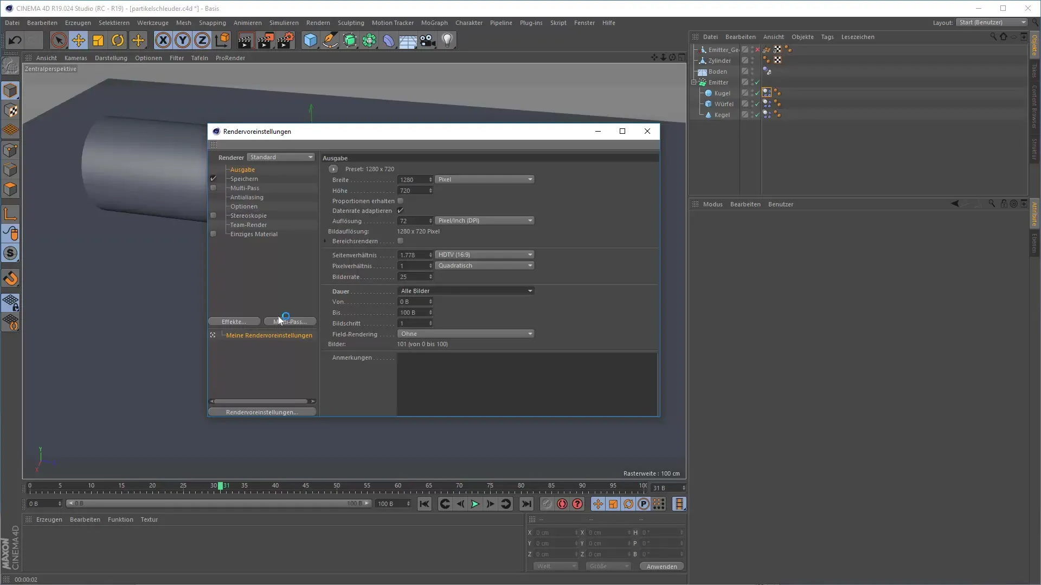Image resolution: width=1041 pixels, height=585 pixels.
Task: Toggle Proportionen erhalten checkbox
Action: tap(400, 200)
